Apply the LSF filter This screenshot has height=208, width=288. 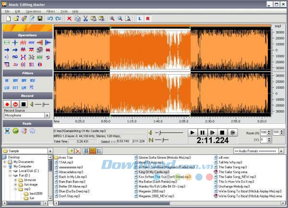[x=7, y=88]
